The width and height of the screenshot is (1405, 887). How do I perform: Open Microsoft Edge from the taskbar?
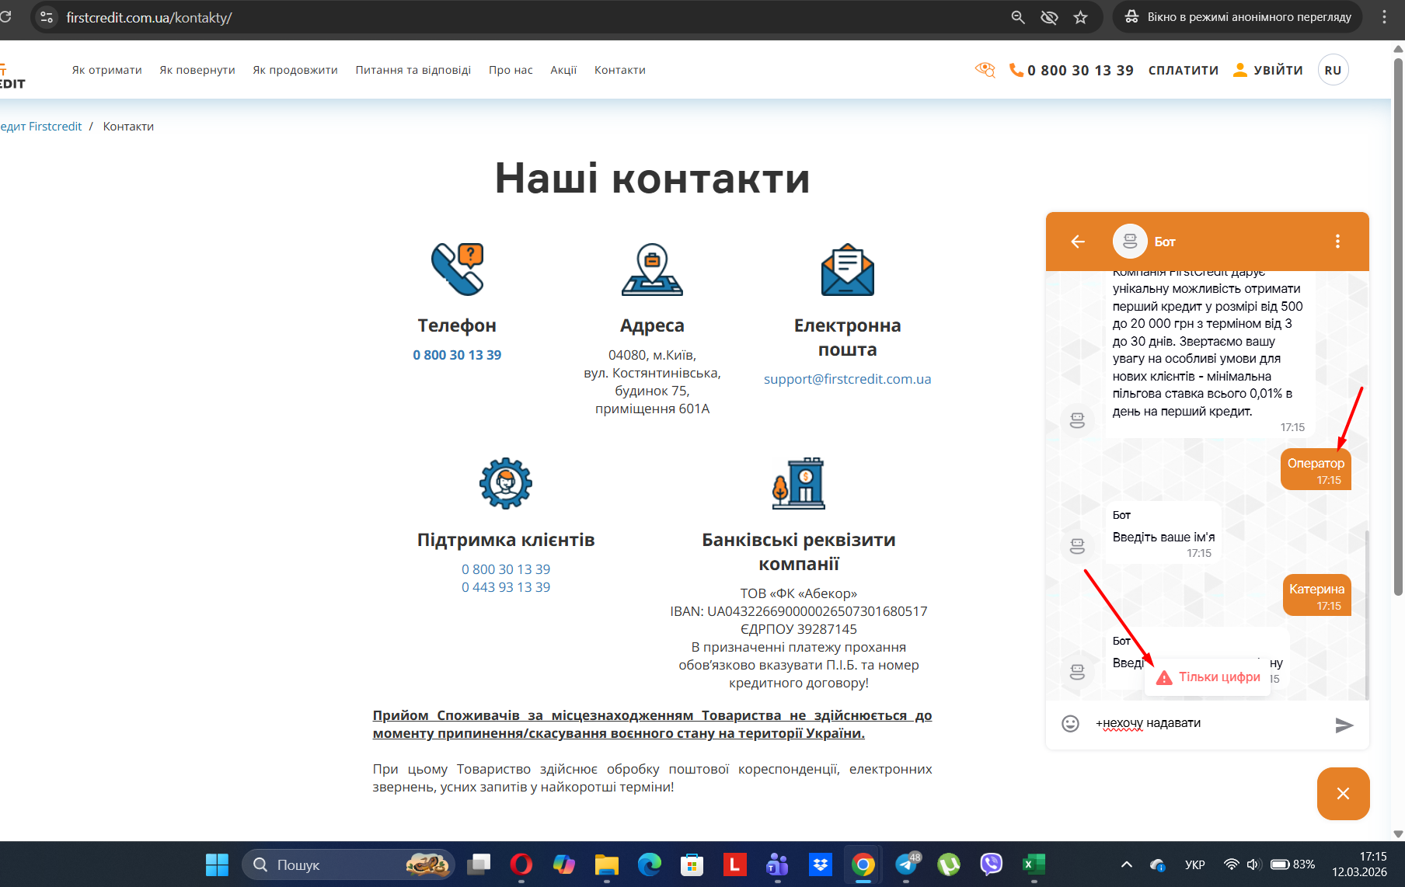click(650, 864)
